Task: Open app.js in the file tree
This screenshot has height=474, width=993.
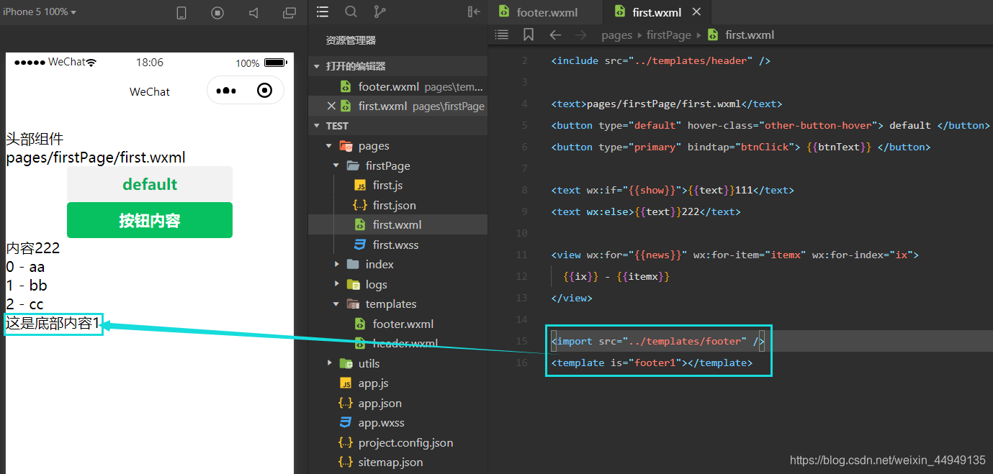Action: (x=397, y=383)
